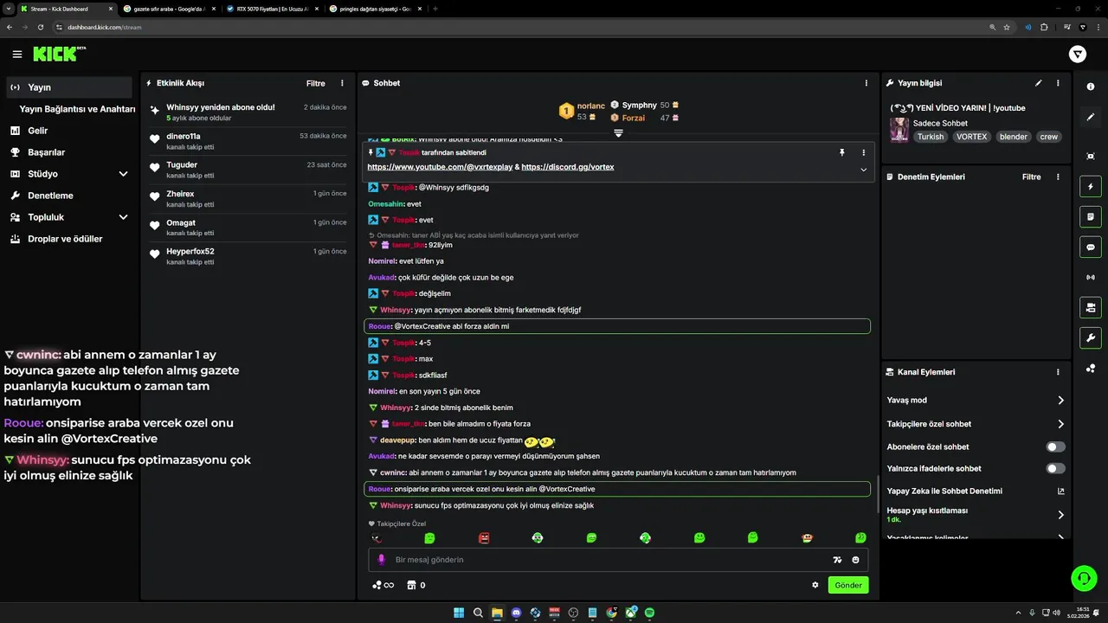Click the broadcast signal icon in rail

point(1091,277)
